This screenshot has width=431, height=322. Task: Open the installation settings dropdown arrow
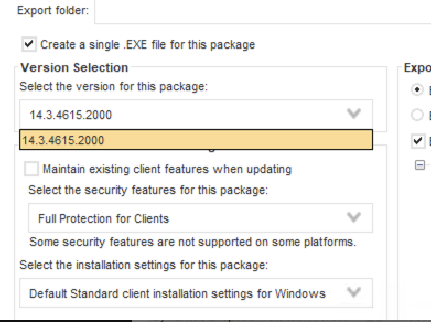[354, 292]
